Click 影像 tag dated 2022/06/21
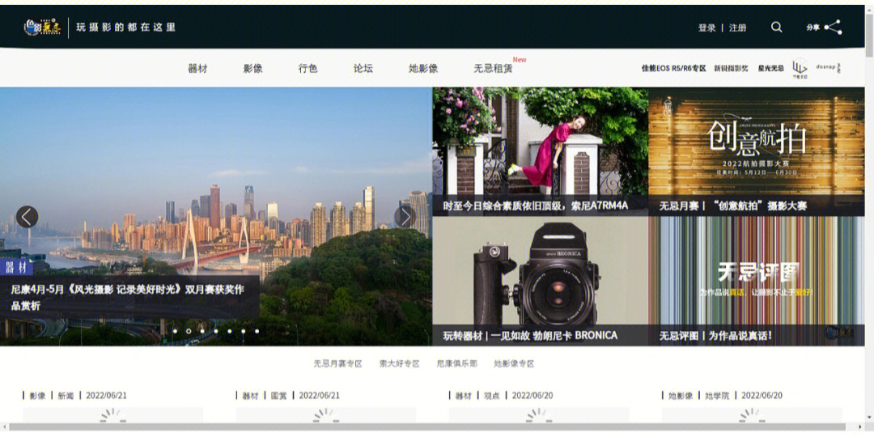Viewport: 874px width, 437px height. tap(37, 396)
